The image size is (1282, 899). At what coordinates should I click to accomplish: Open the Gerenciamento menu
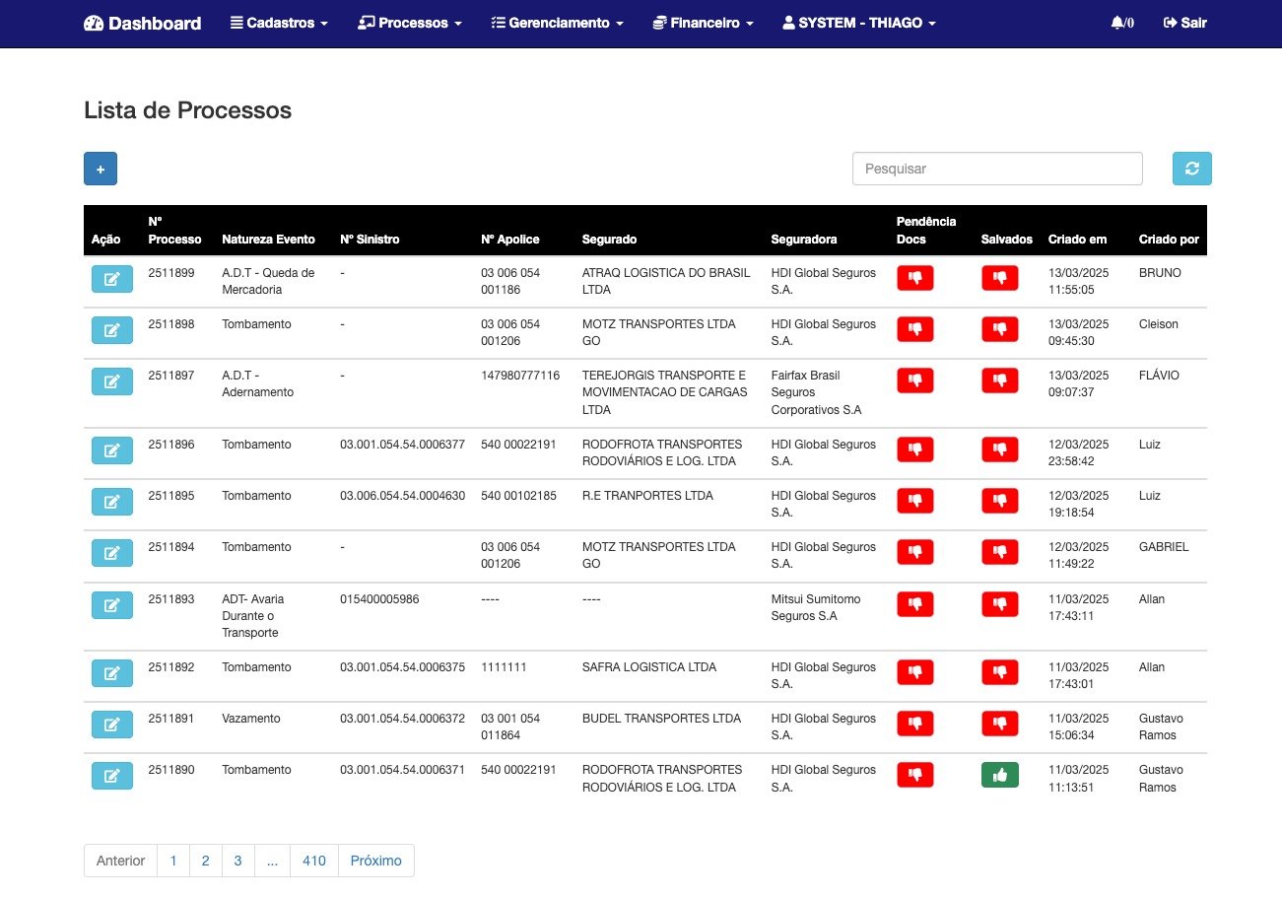tap(557, 23)
